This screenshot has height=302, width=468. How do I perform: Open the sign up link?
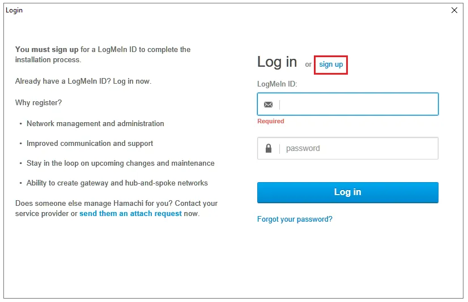click(x=331, y=64)
